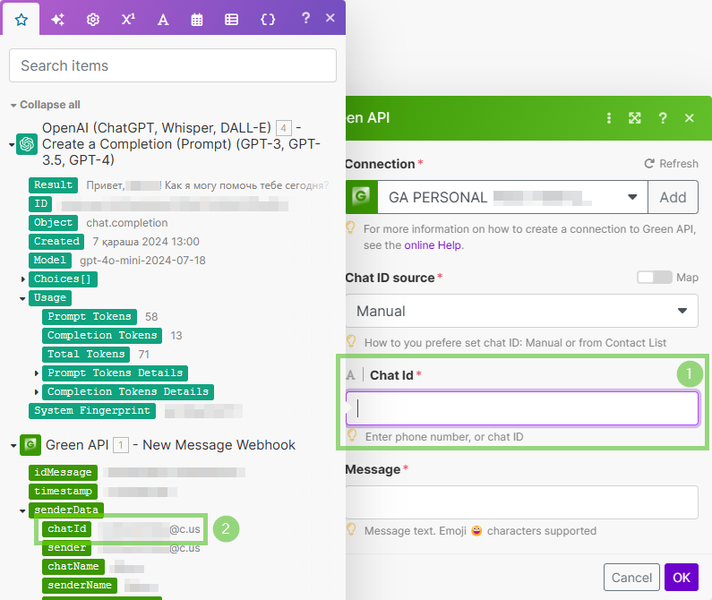
Task: Open the three-dot menu in Green API header
Action: pos(609,118)
